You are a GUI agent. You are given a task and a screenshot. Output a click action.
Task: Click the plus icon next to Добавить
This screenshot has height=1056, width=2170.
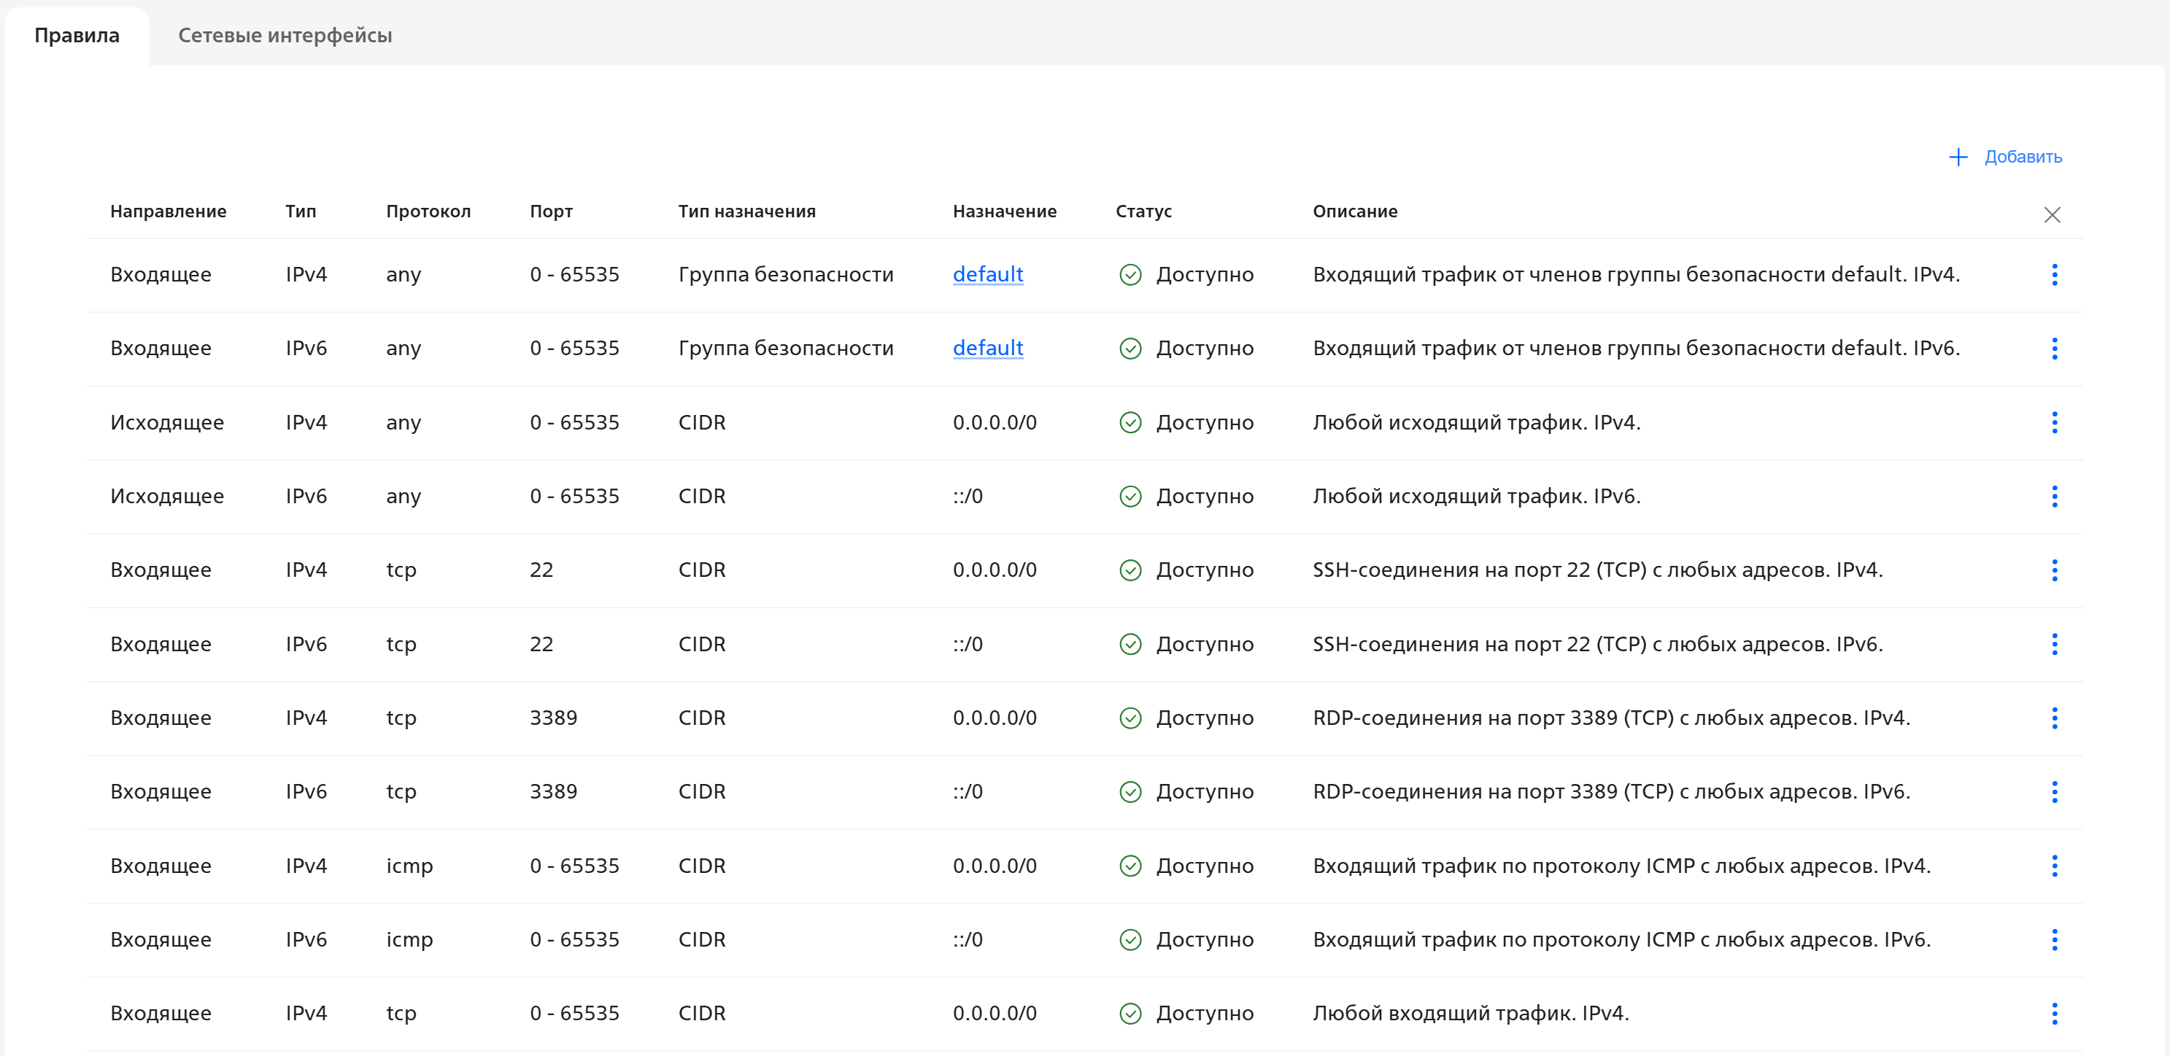[1958, 158]
